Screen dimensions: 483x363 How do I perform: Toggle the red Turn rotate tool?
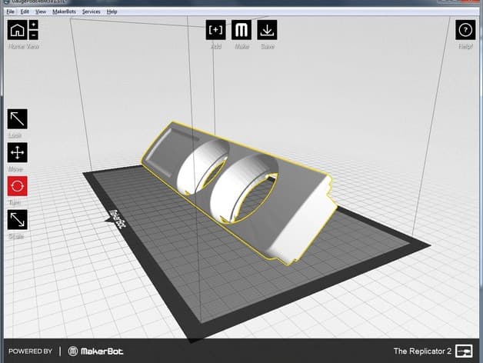tap(17, 186)
